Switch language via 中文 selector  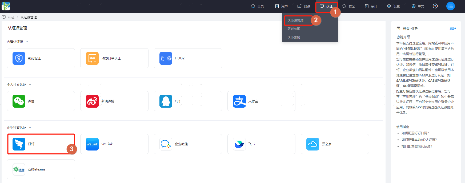418,6
